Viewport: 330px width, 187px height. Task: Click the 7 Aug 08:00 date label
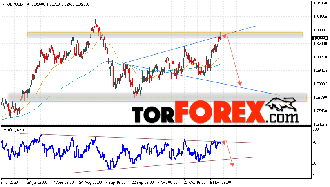[63, 182]
